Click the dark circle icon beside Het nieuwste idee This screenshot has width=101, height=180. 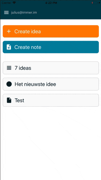(9, 84)
